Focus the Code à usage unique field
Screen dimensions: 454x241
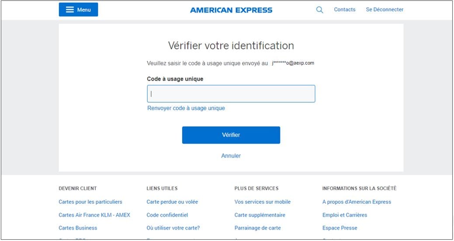click(x=231, y=94)
